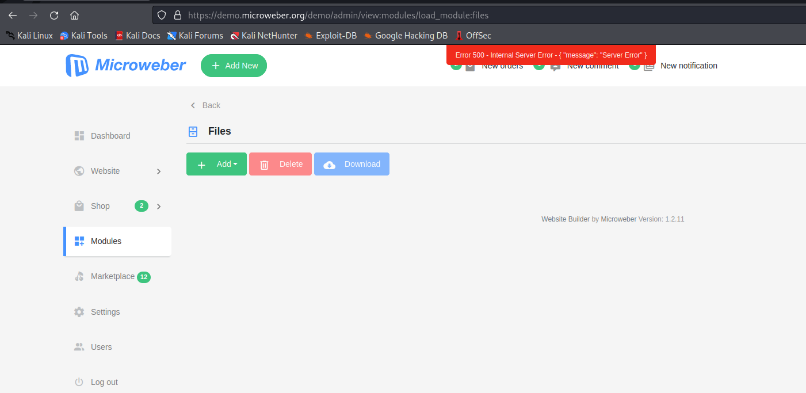Click the trash can icon
The width and height of the screenshot is (806, 393).
[264, 165]
